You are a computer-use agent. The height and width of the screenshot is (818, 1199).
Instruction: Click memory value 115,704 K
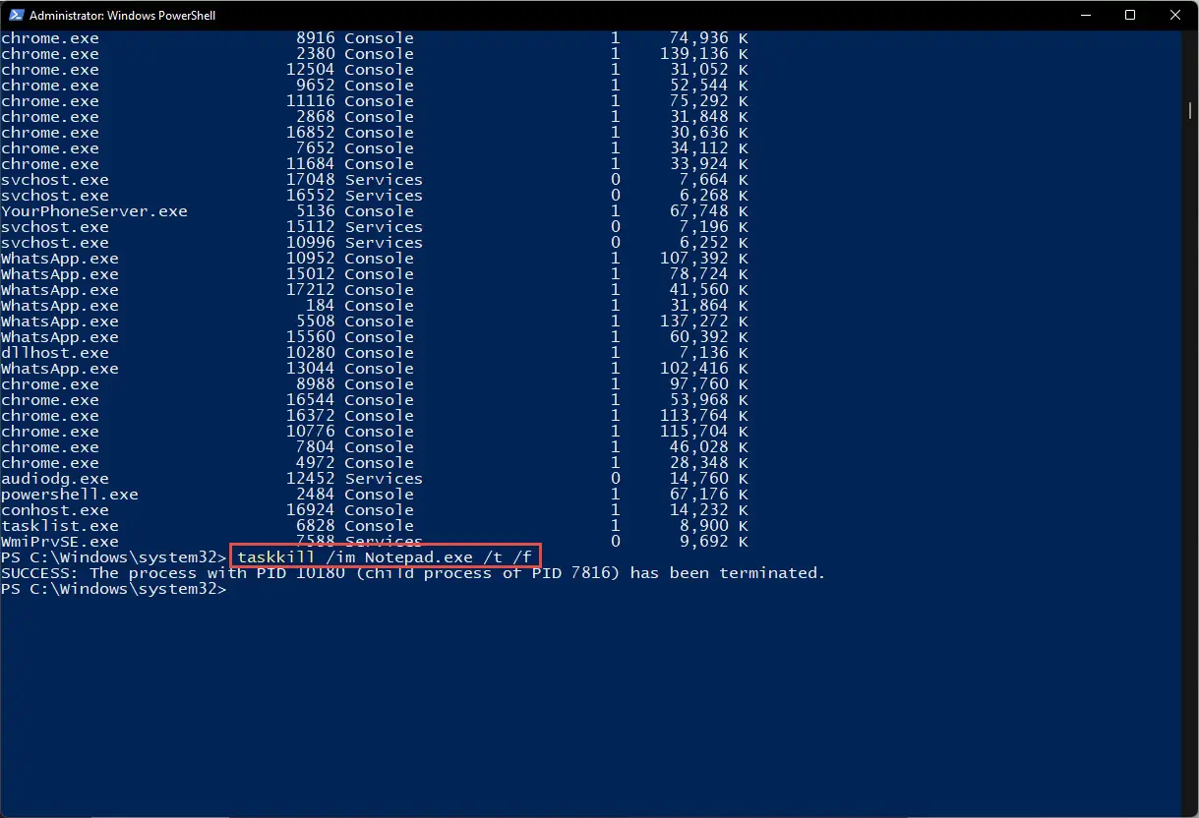[x=704, y=432]
